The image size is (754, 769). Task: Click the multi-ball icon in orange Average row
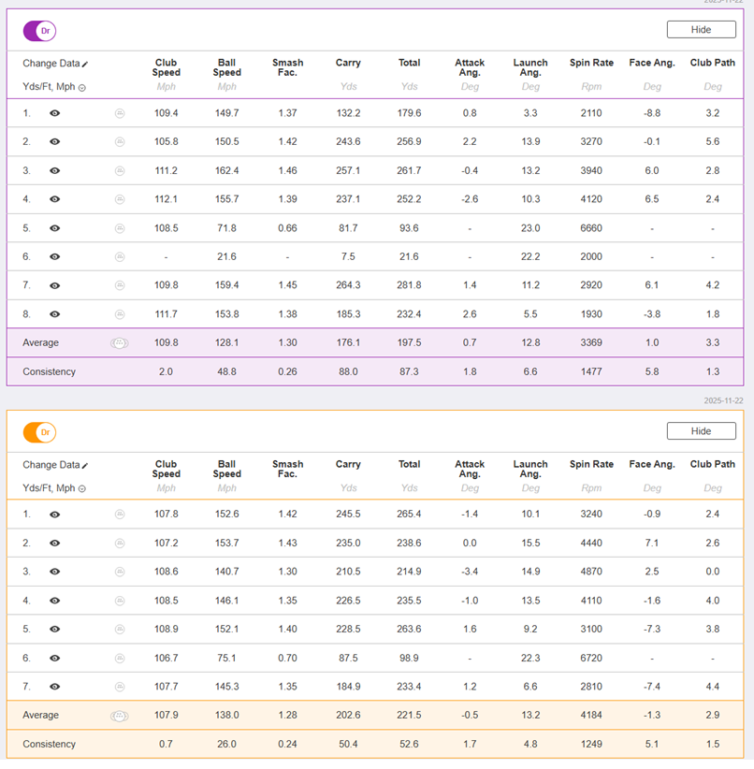click(x=120, y=716)
